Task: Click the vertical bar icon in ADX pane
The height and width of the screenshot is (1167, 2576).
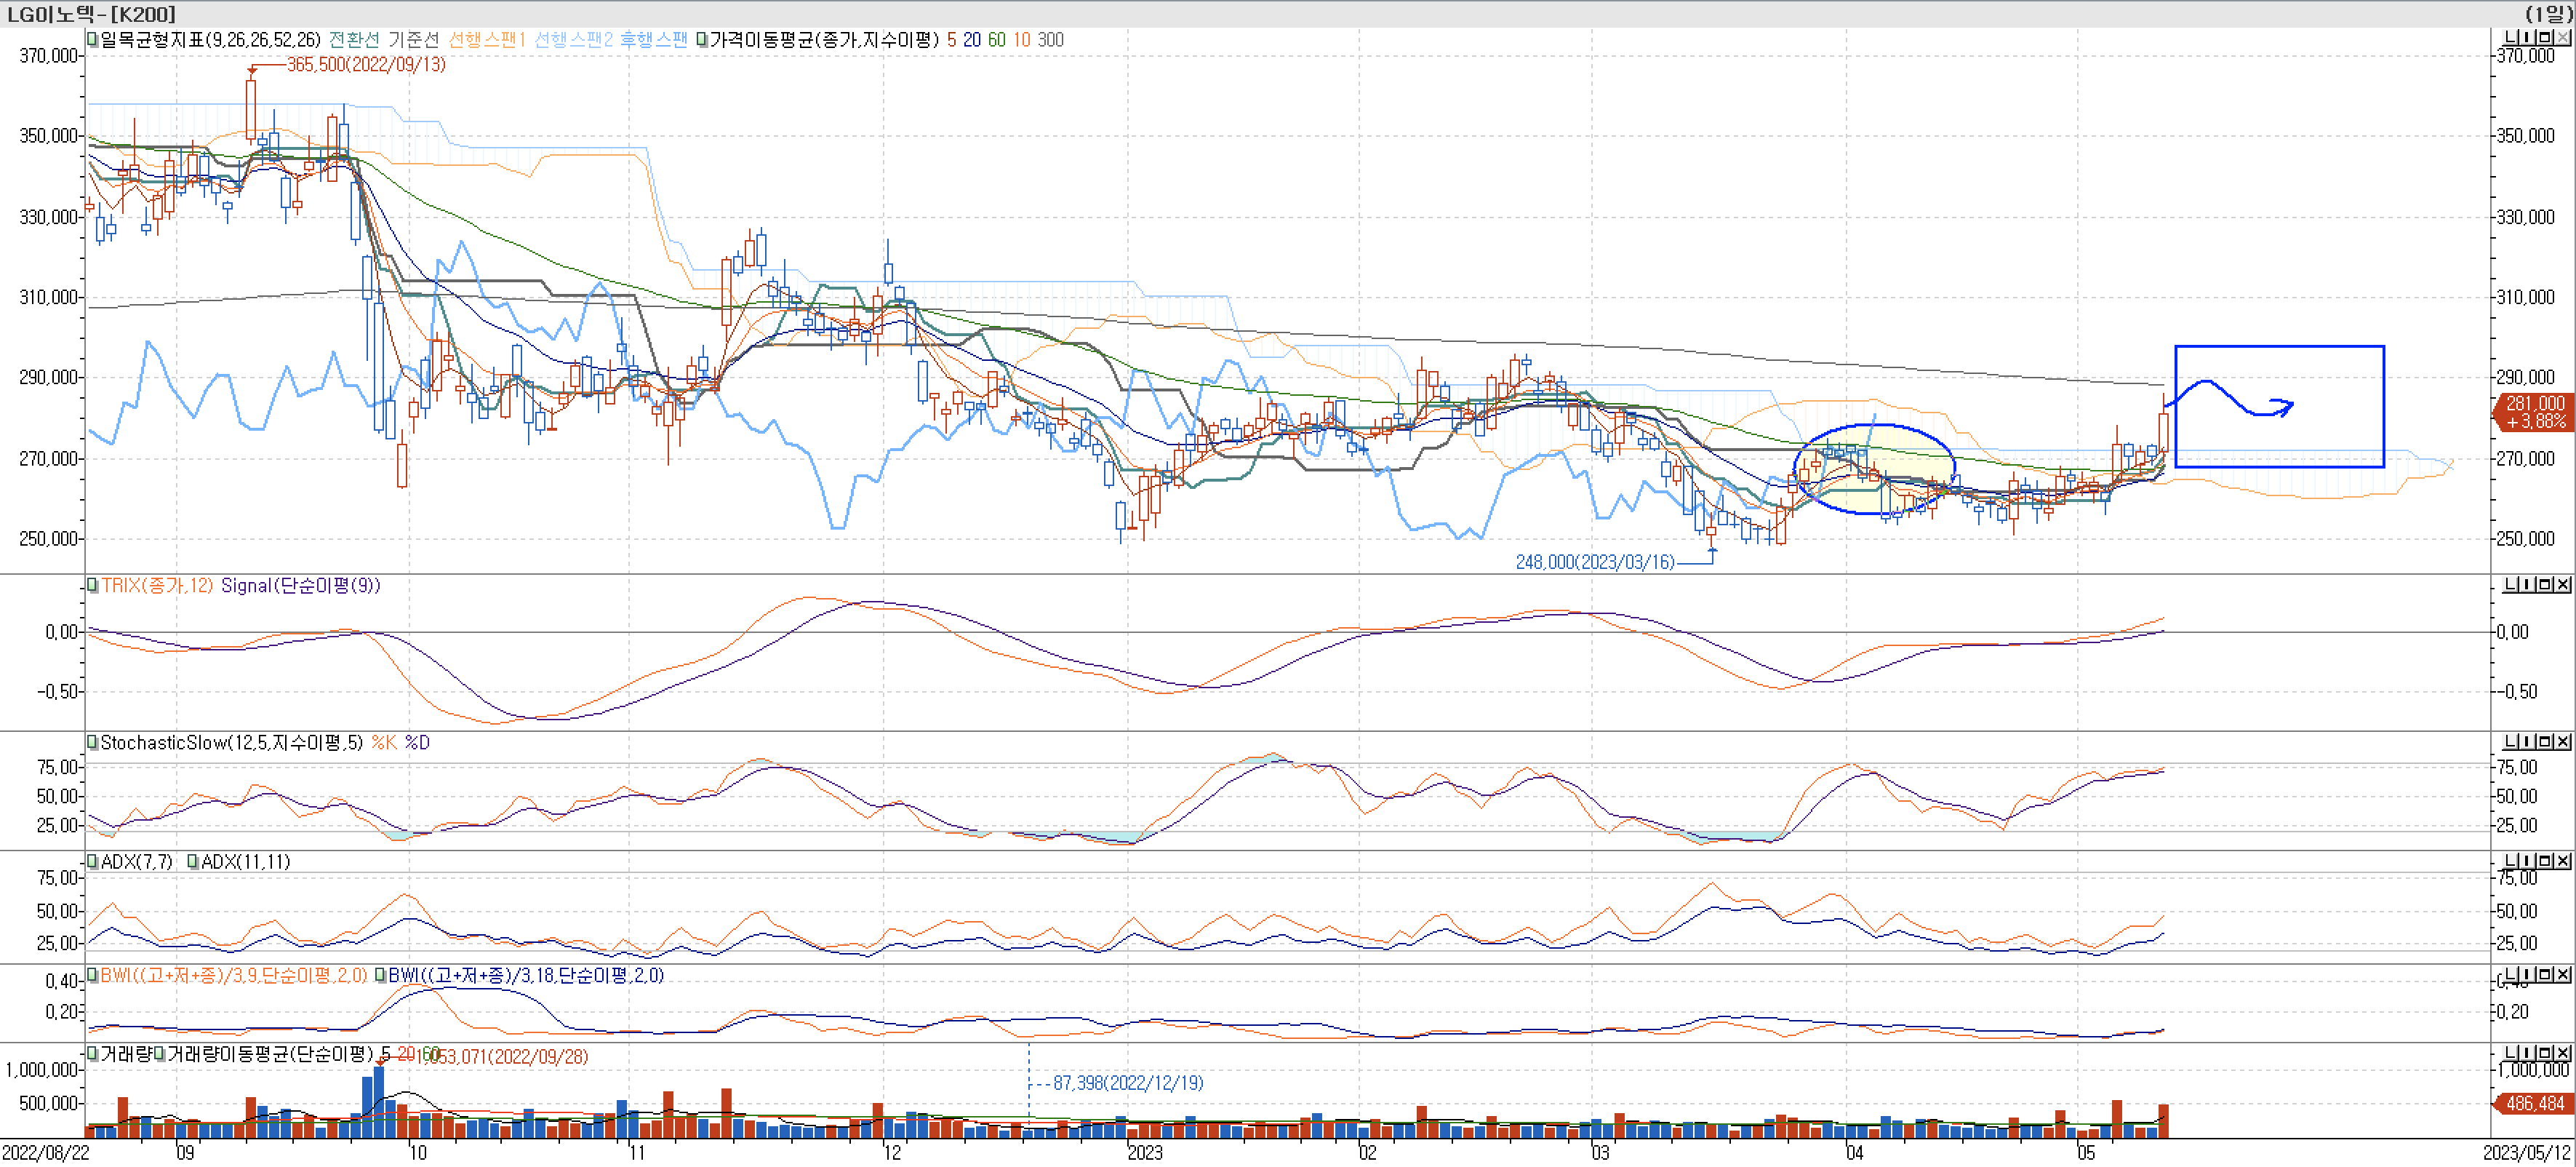Action: pos(2528,860)
